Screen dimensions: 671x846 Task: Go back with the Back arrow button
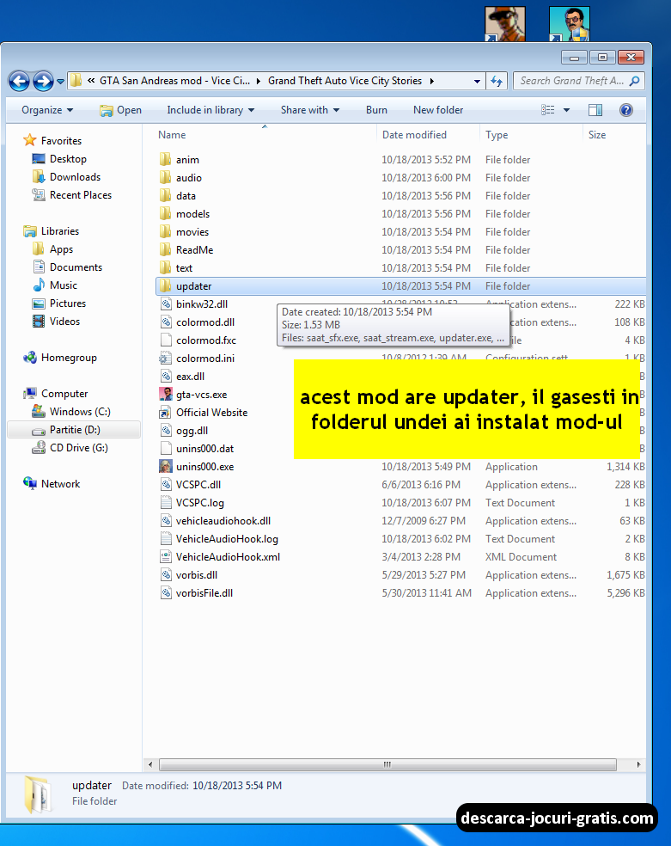click(20, 82)
